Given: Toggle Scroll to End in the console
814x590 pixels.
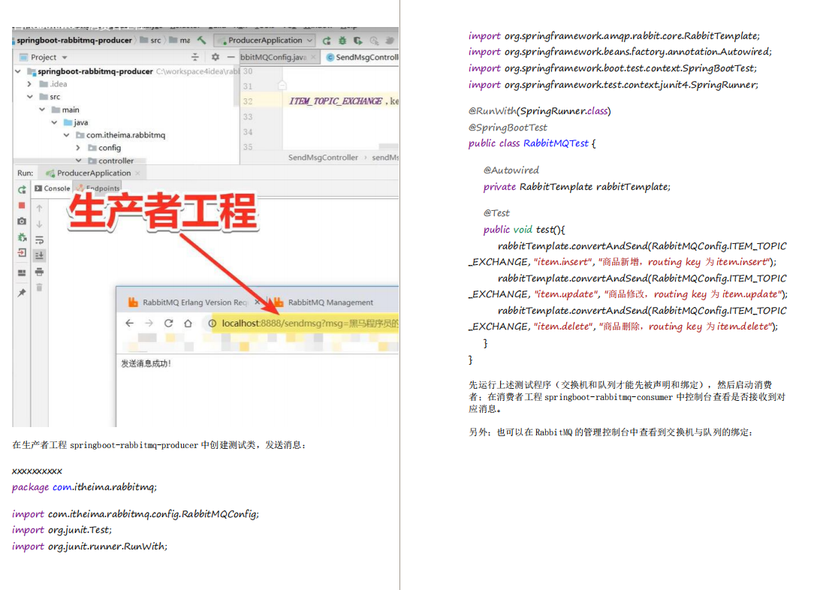Looking at the screenshot, I should click(x=40, y=255).
